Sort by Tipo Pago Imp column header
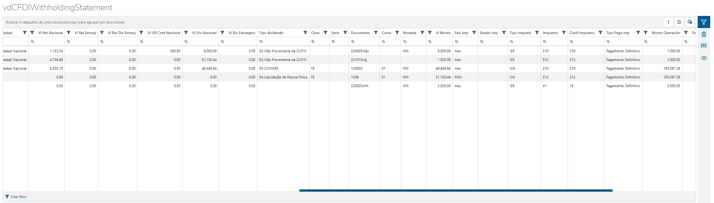 [618, 33]
